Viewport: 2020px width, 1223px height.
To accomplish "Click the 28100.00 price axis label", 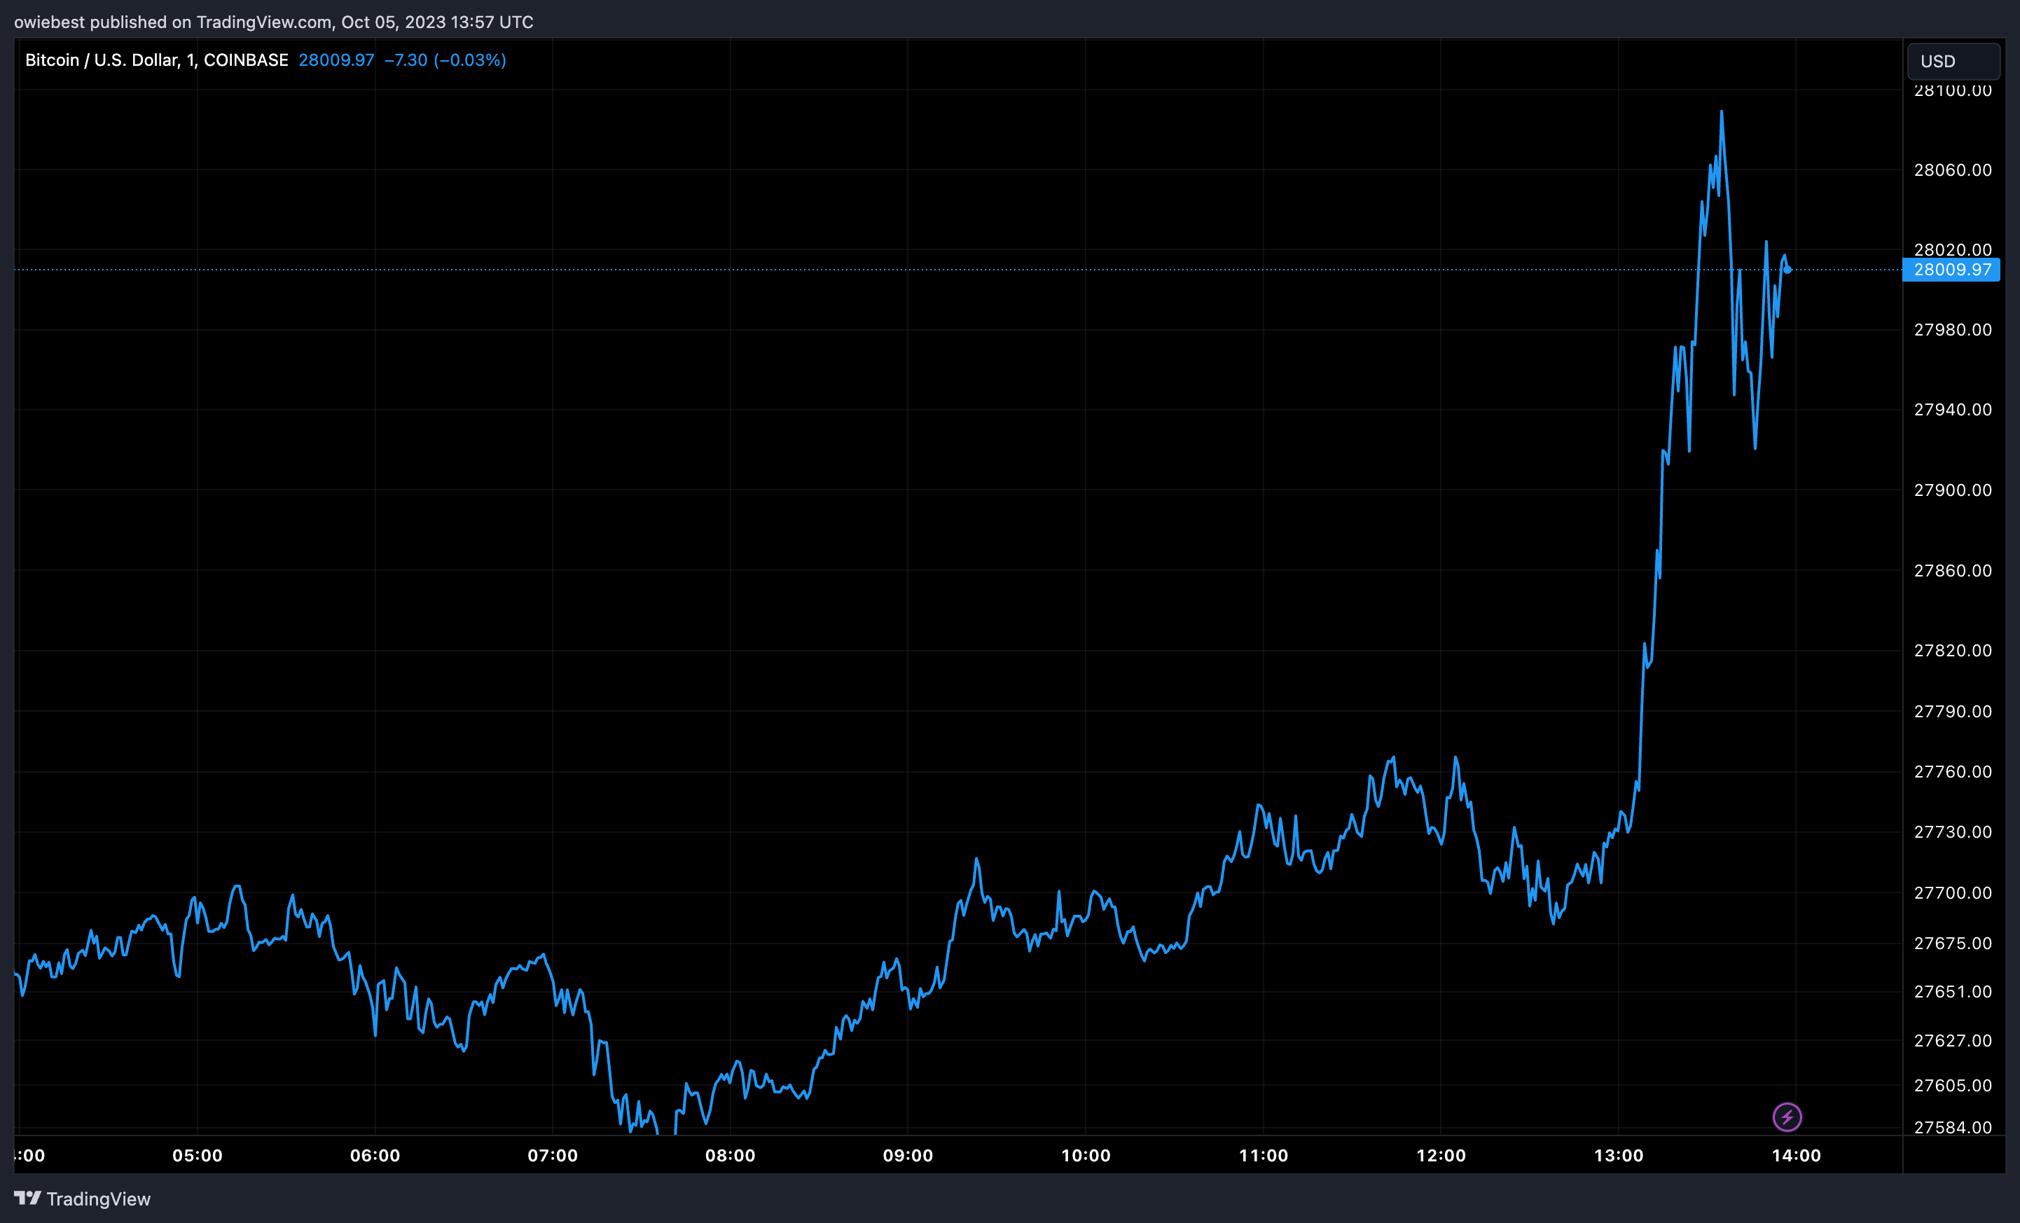I will (x=1953, y=90).
